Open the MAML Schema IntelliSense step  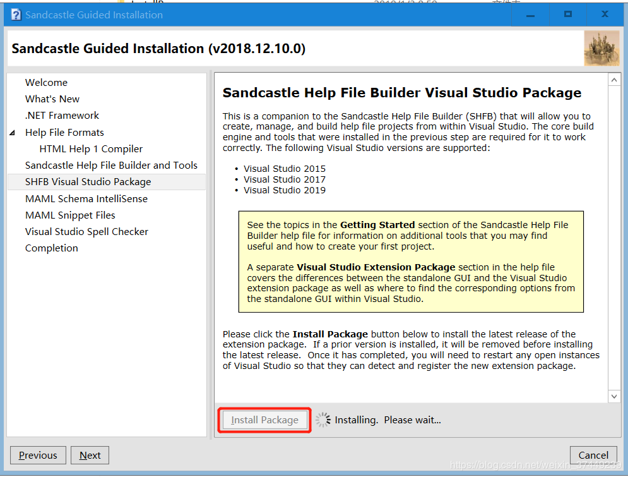tap(86, 199)
